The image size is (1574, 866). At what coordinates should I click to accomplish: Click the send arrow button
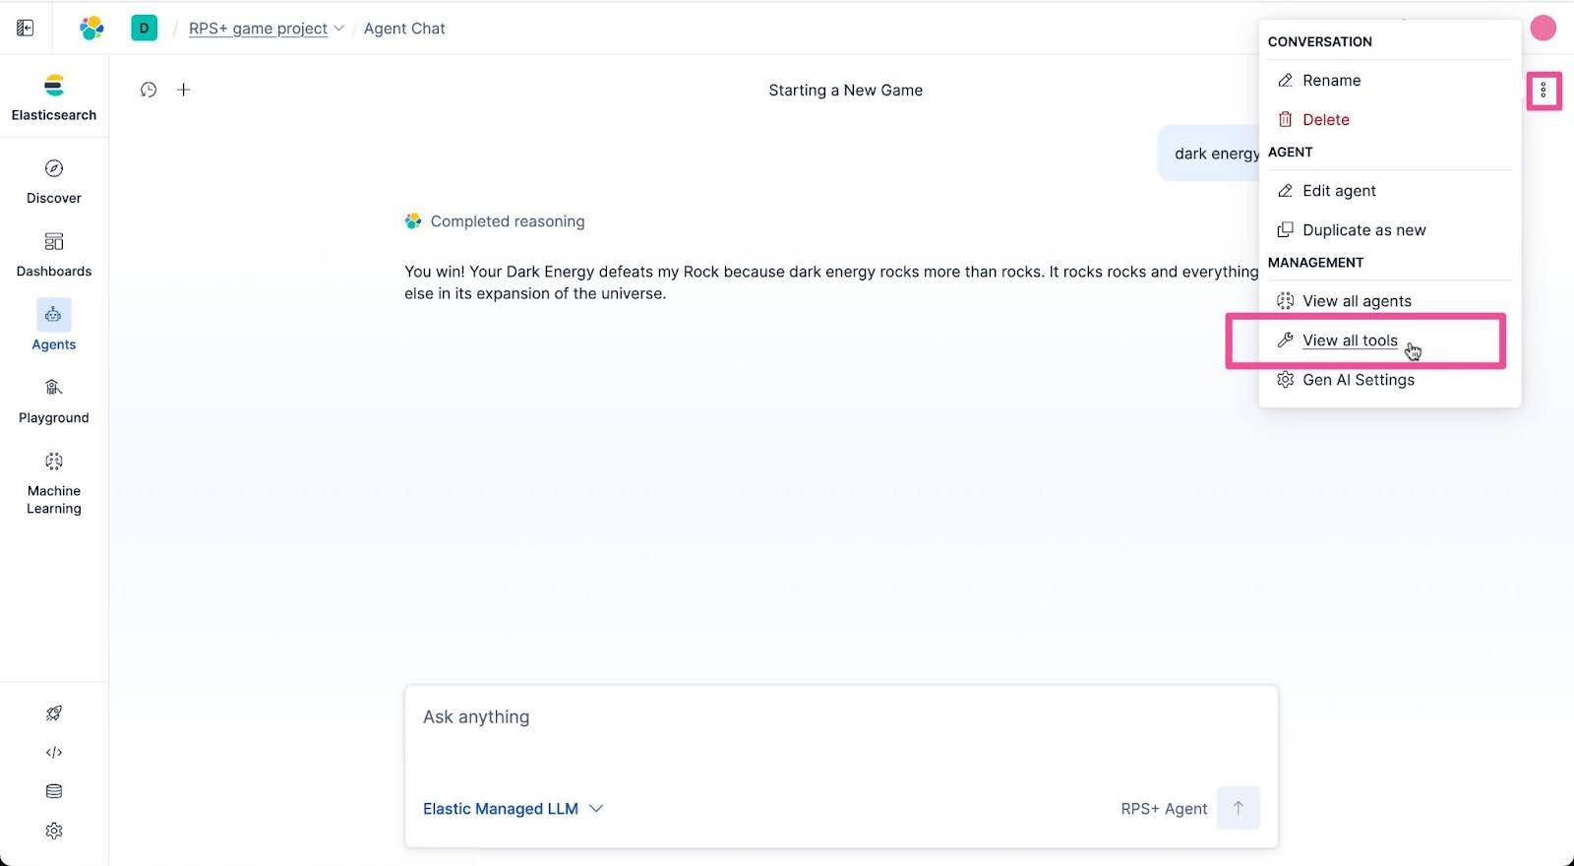(1239, 808)
